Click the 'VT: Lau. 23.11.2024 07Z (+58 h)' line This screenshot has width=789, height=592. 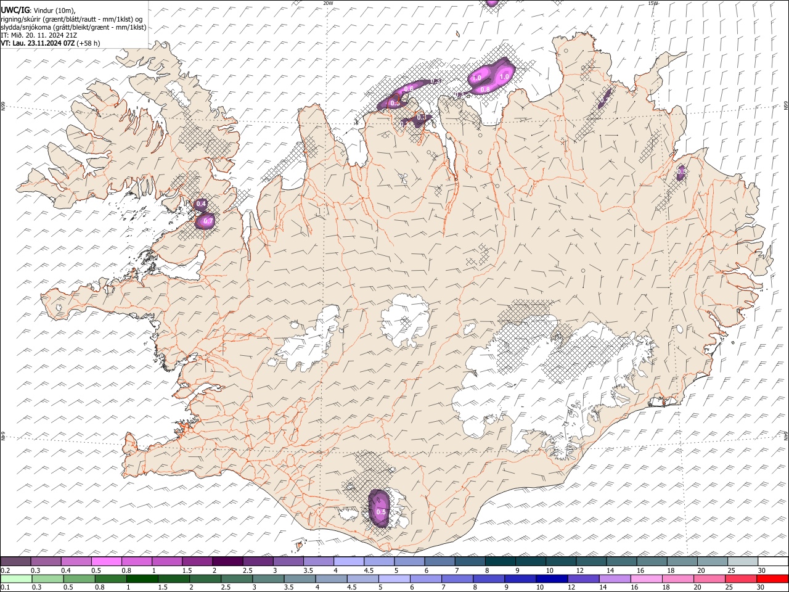click(51, 43)
